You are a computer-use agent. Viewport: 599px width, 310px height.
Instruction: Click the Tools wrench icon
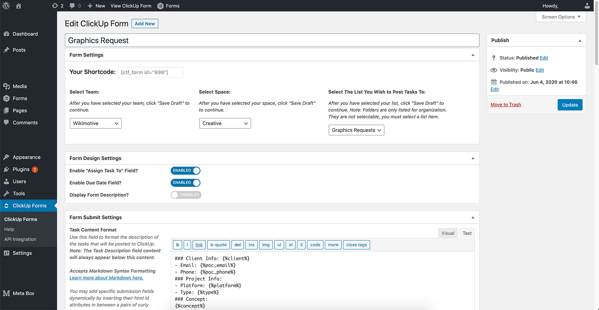pos(6,193)
